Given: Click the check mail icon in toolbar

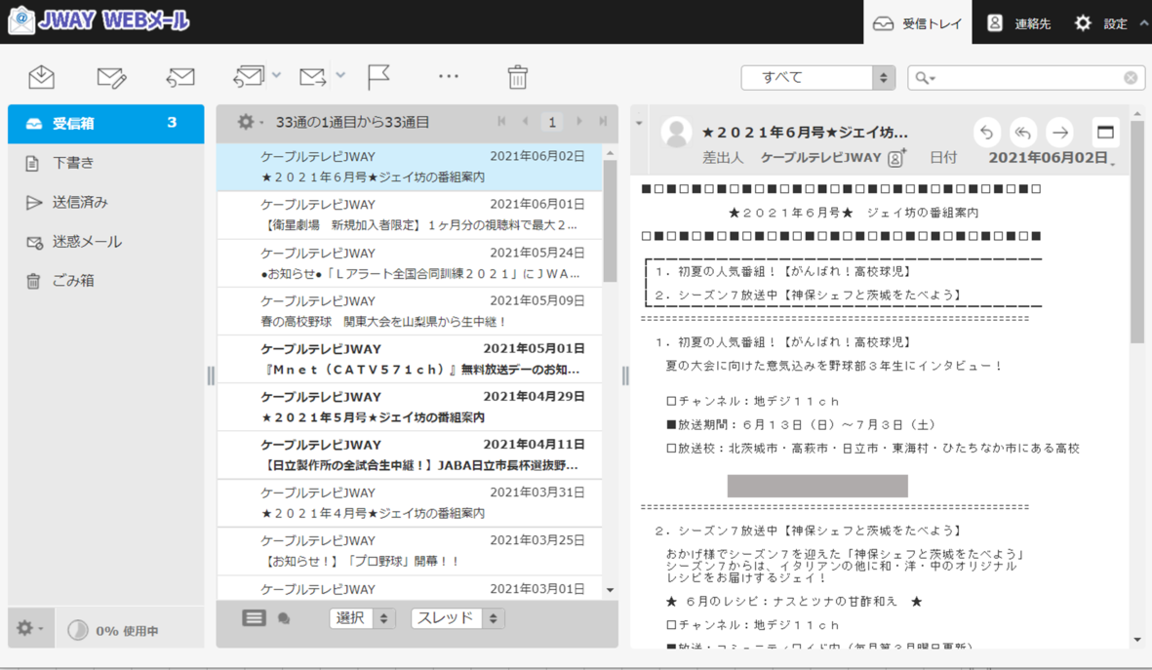Looking at the screenshot, I should (41, 76).
